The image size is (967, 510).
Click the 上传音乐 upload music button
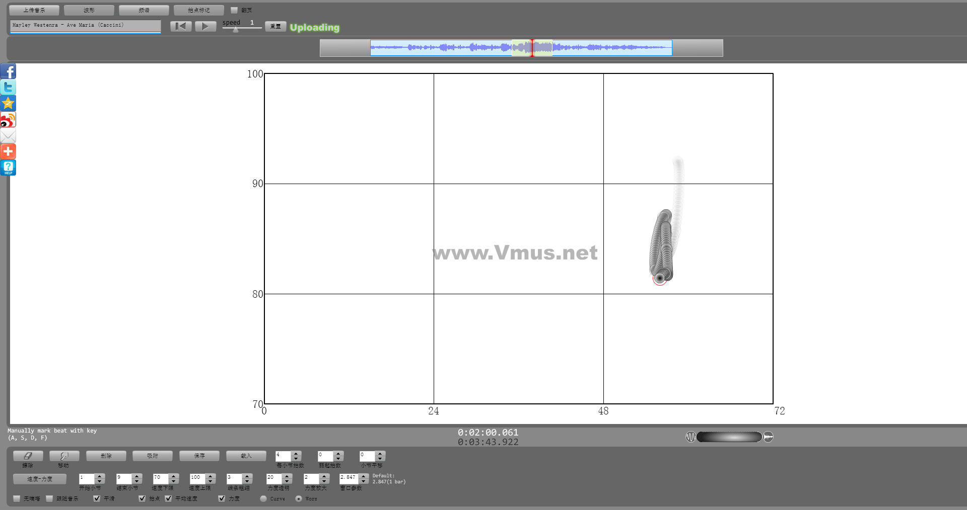click(34, 10)
